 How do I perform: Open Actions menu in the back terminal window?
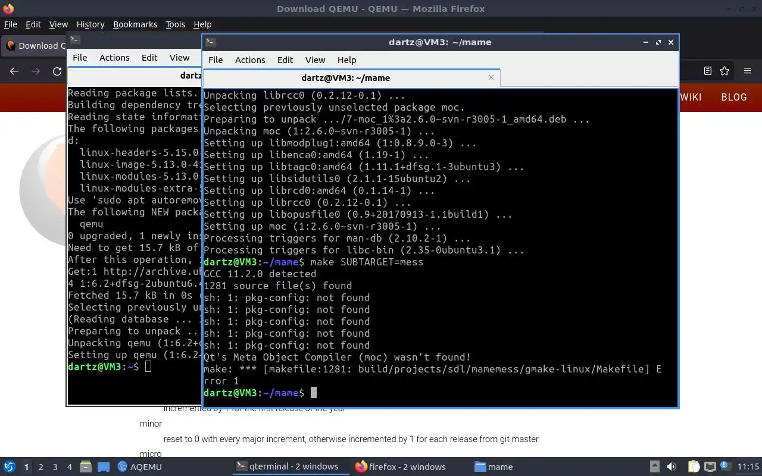[114, 57]
